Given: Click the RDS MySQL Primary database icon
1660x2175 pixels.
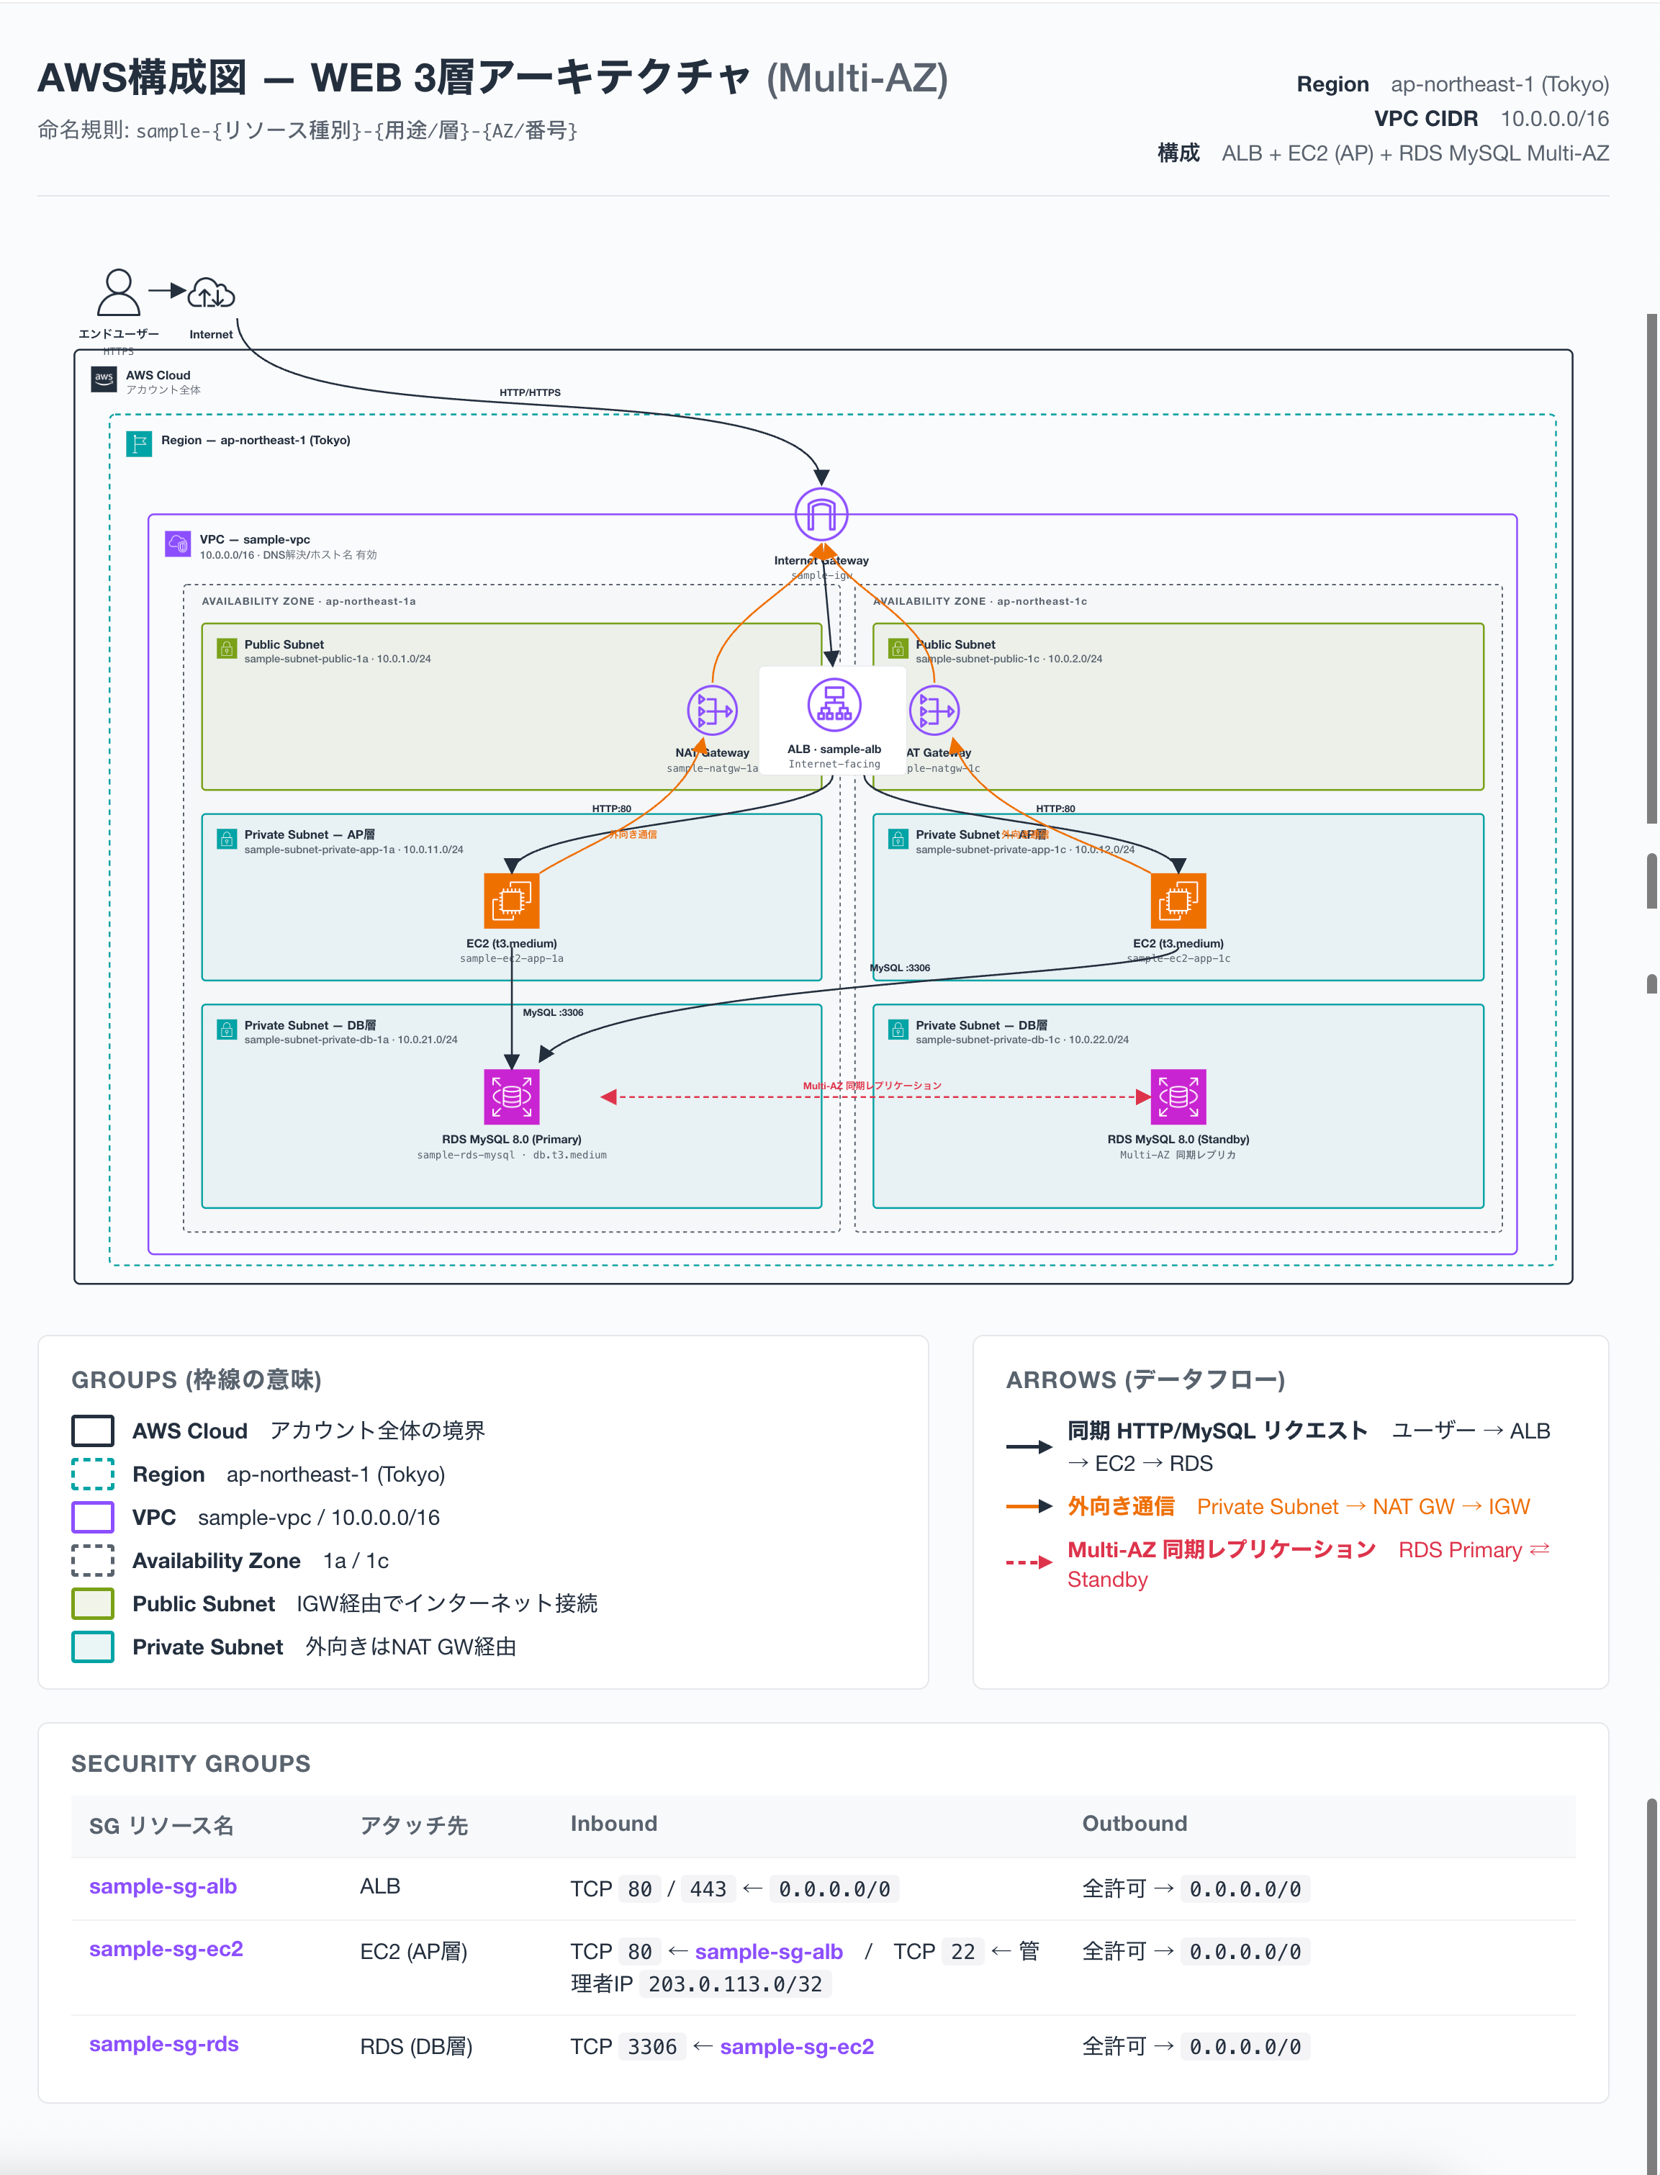Looking at the screenshot, I should click(x=512, y=1097).
